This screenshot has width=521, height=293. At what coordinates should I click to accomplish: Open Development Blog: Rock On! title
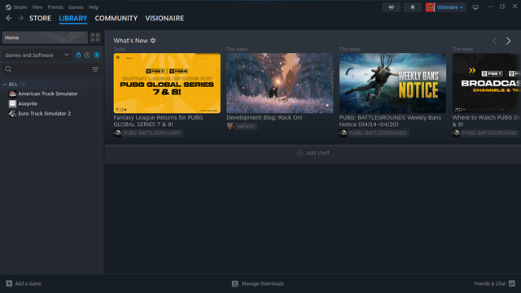tap(265, 117)
